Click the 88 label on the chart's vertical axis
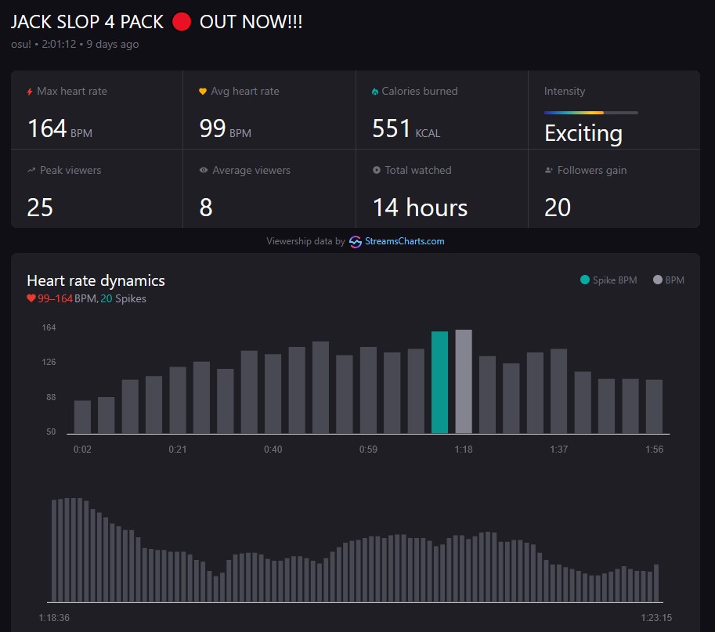Viewport: 715px width, 632px height. coord(51,397)
